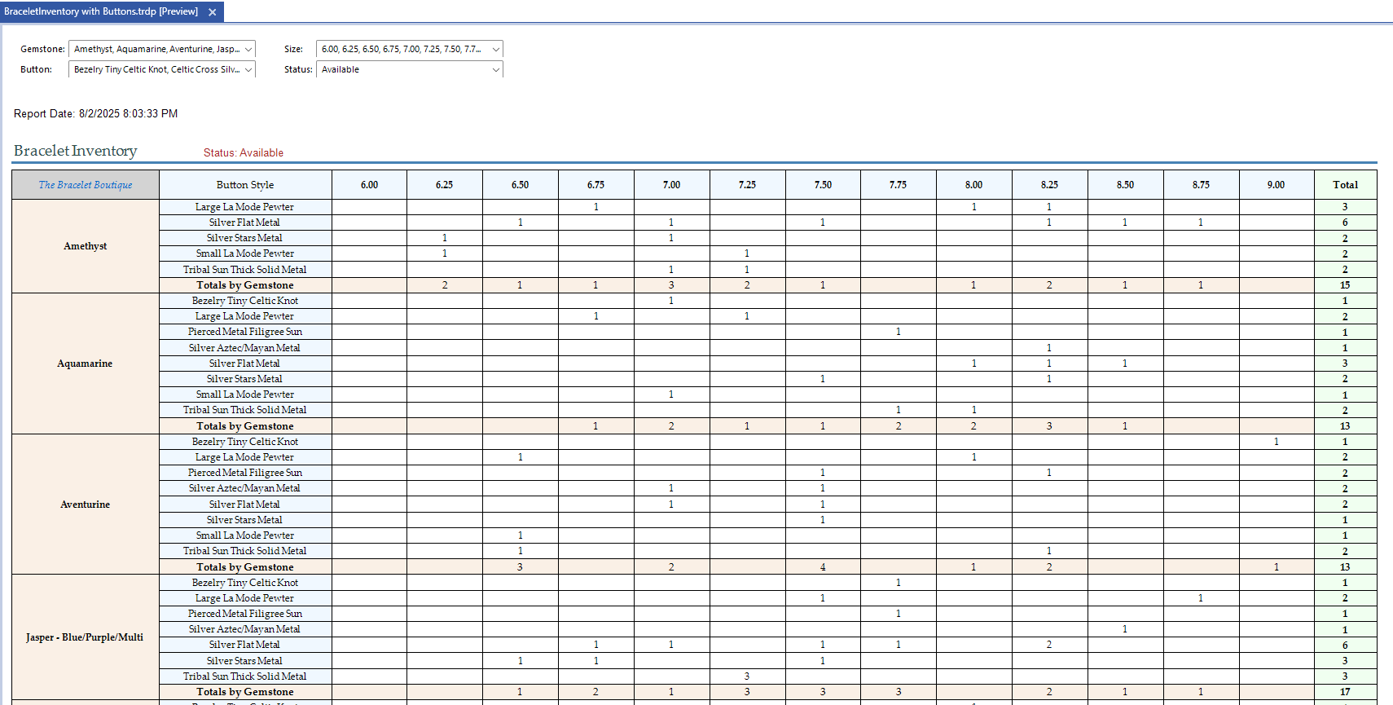Click Jasper's gemstone total value 17
1393x705 pixels.
[x=1345, y=692]
